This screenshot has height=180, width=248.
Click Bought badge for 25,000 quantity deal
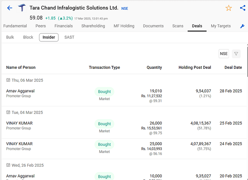pos(105,144)
